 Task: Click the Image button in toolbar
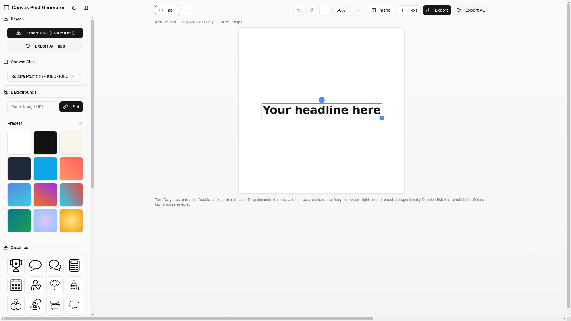(381, 10)
